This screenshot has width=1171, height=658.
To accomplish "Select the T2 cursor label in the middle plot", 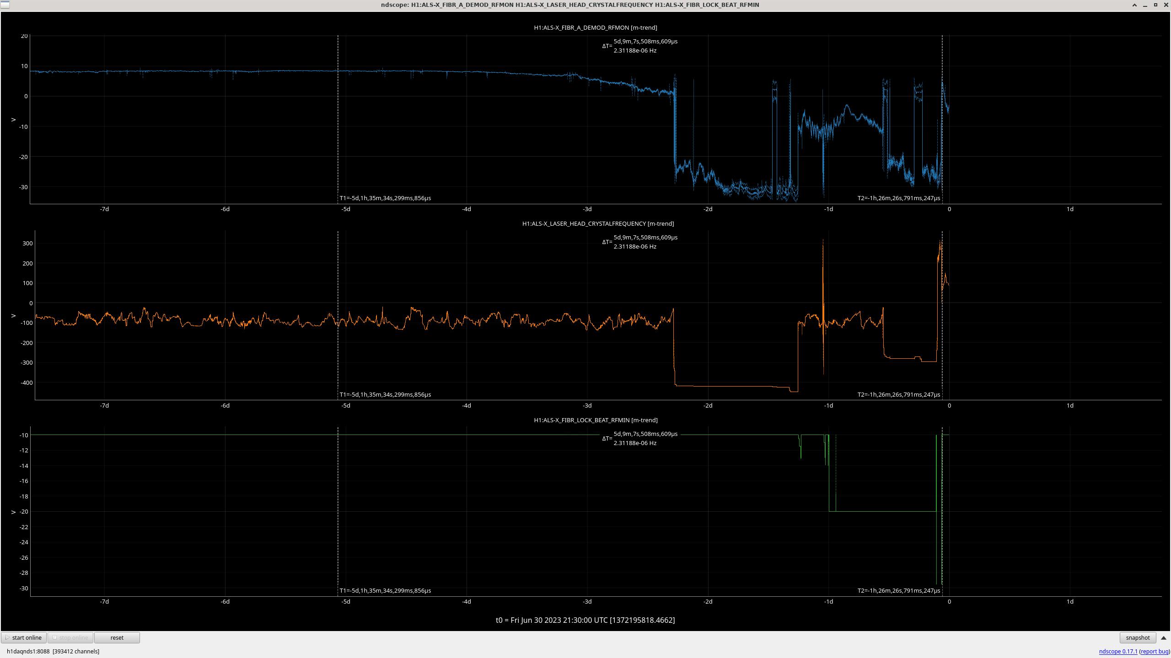I will 898,394.
